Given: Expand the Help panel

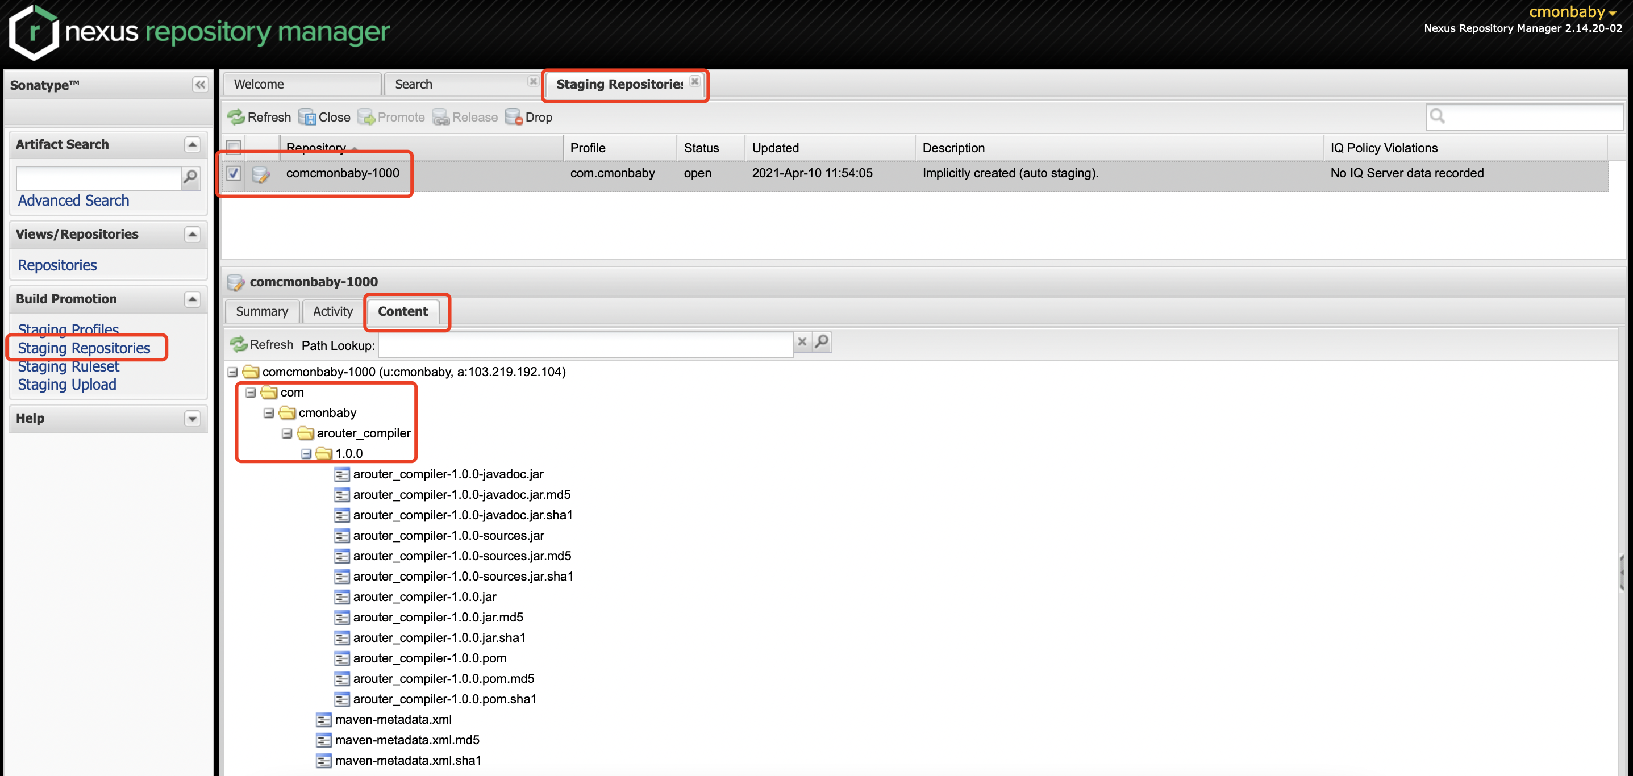Looking at the screenshot, I should pos(193,419).
